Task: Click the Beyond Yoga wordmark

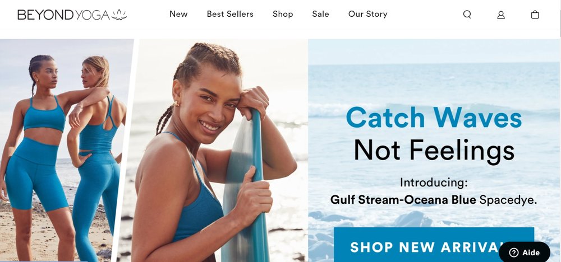Action: pyautogui.click(x=64, y=15)
